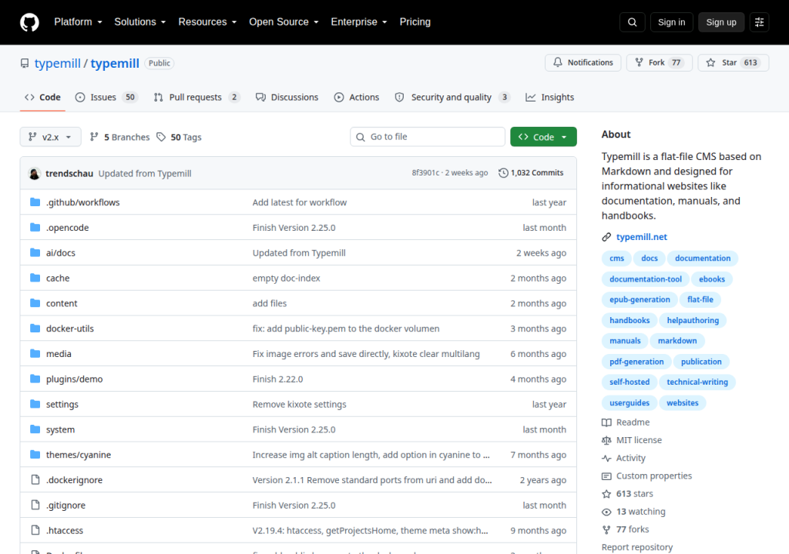Open the typemill owner link
Screen dimensions: 789x554
click(57, 63)
